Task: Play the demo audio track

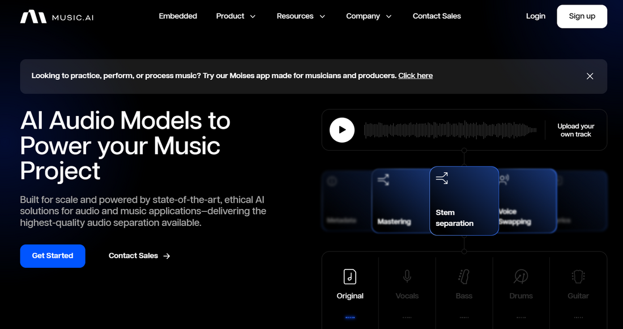Action: (342, 130)
